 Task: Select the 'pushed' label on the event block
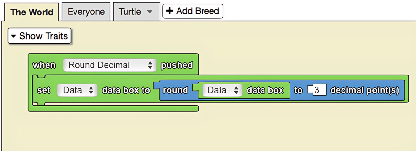(x=177, y=65)
